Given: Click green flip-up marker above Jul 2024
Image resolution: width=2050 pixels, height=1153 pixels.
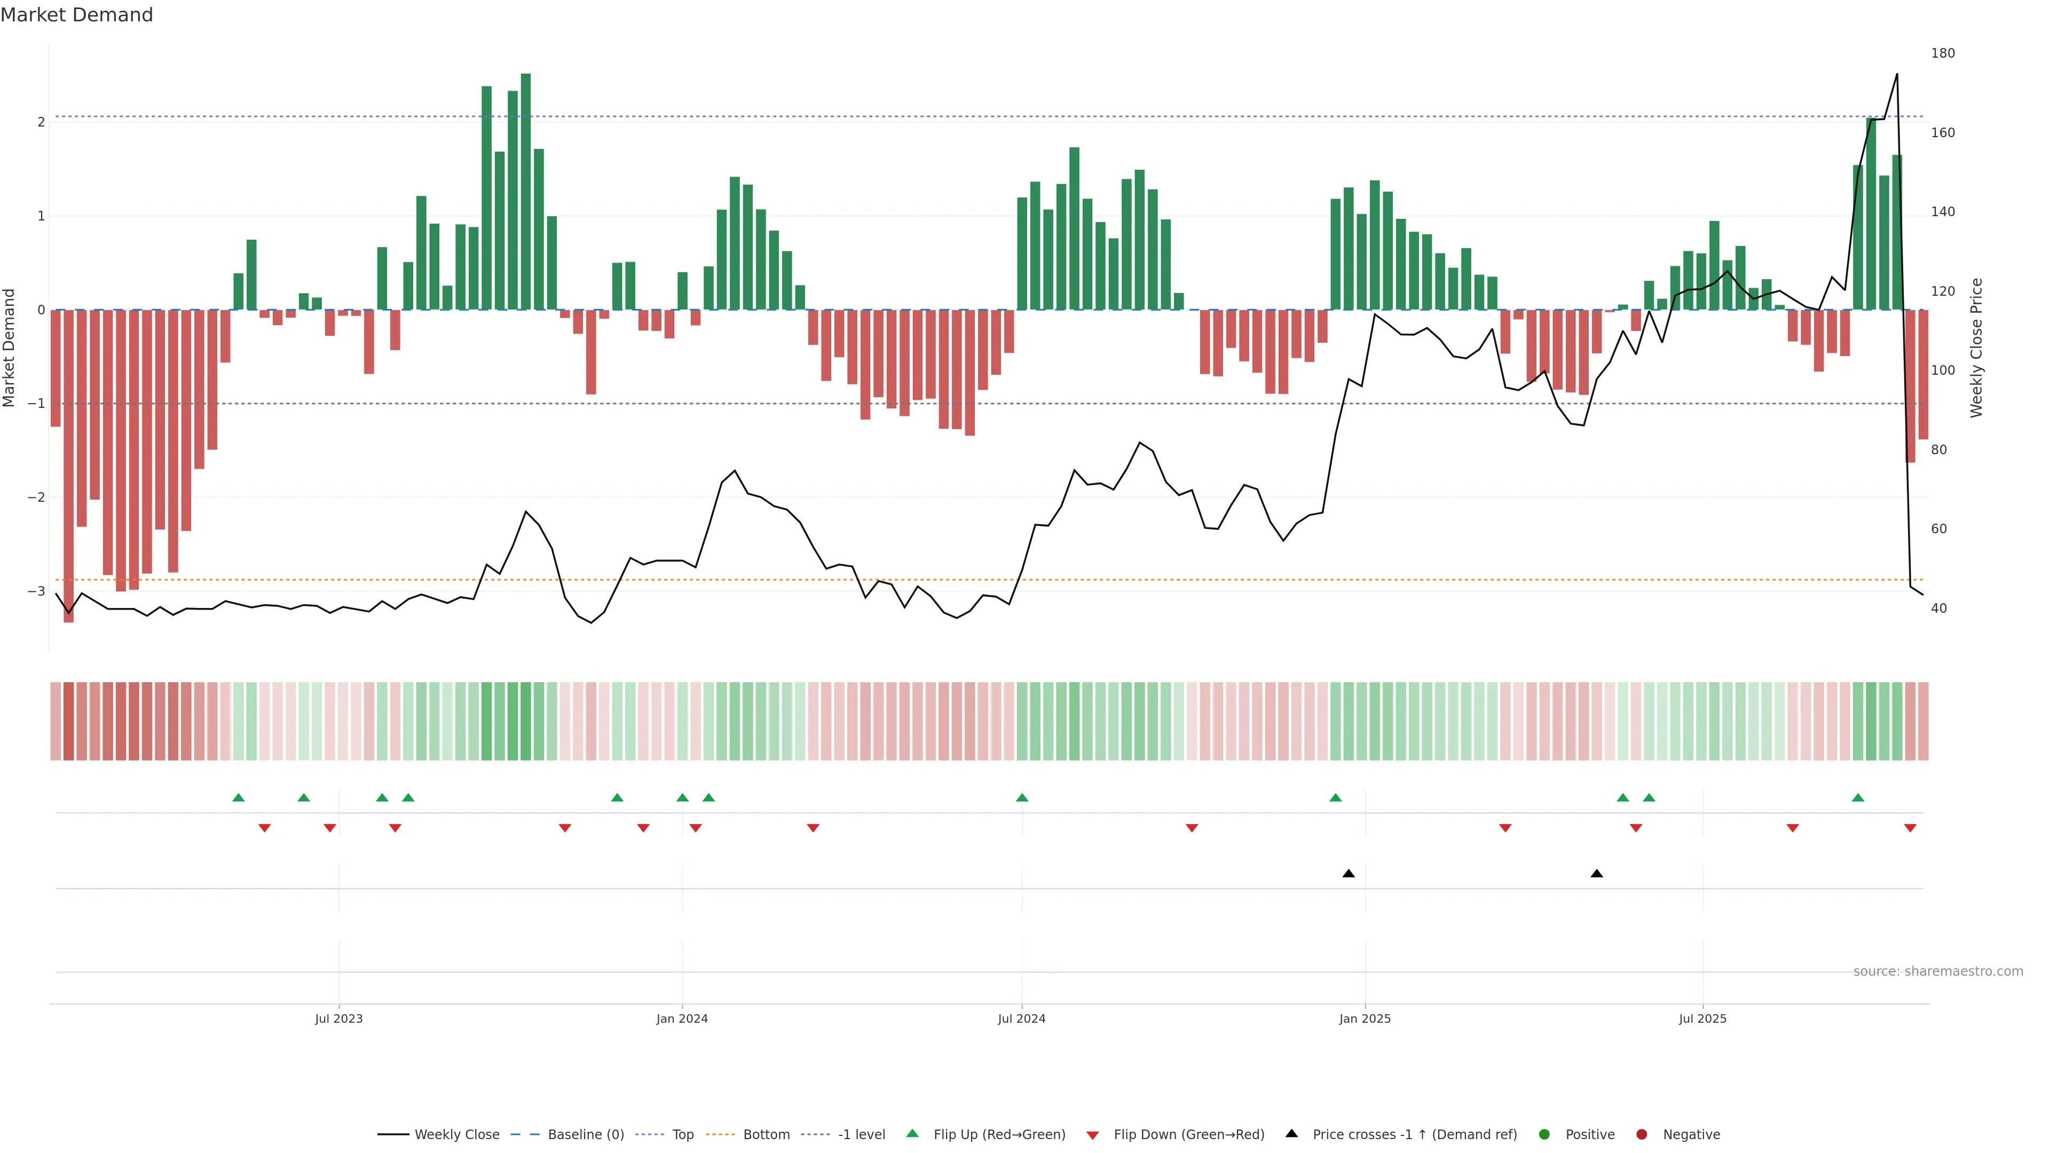Looking at the screenshot, I should [x=1022, y=797].
